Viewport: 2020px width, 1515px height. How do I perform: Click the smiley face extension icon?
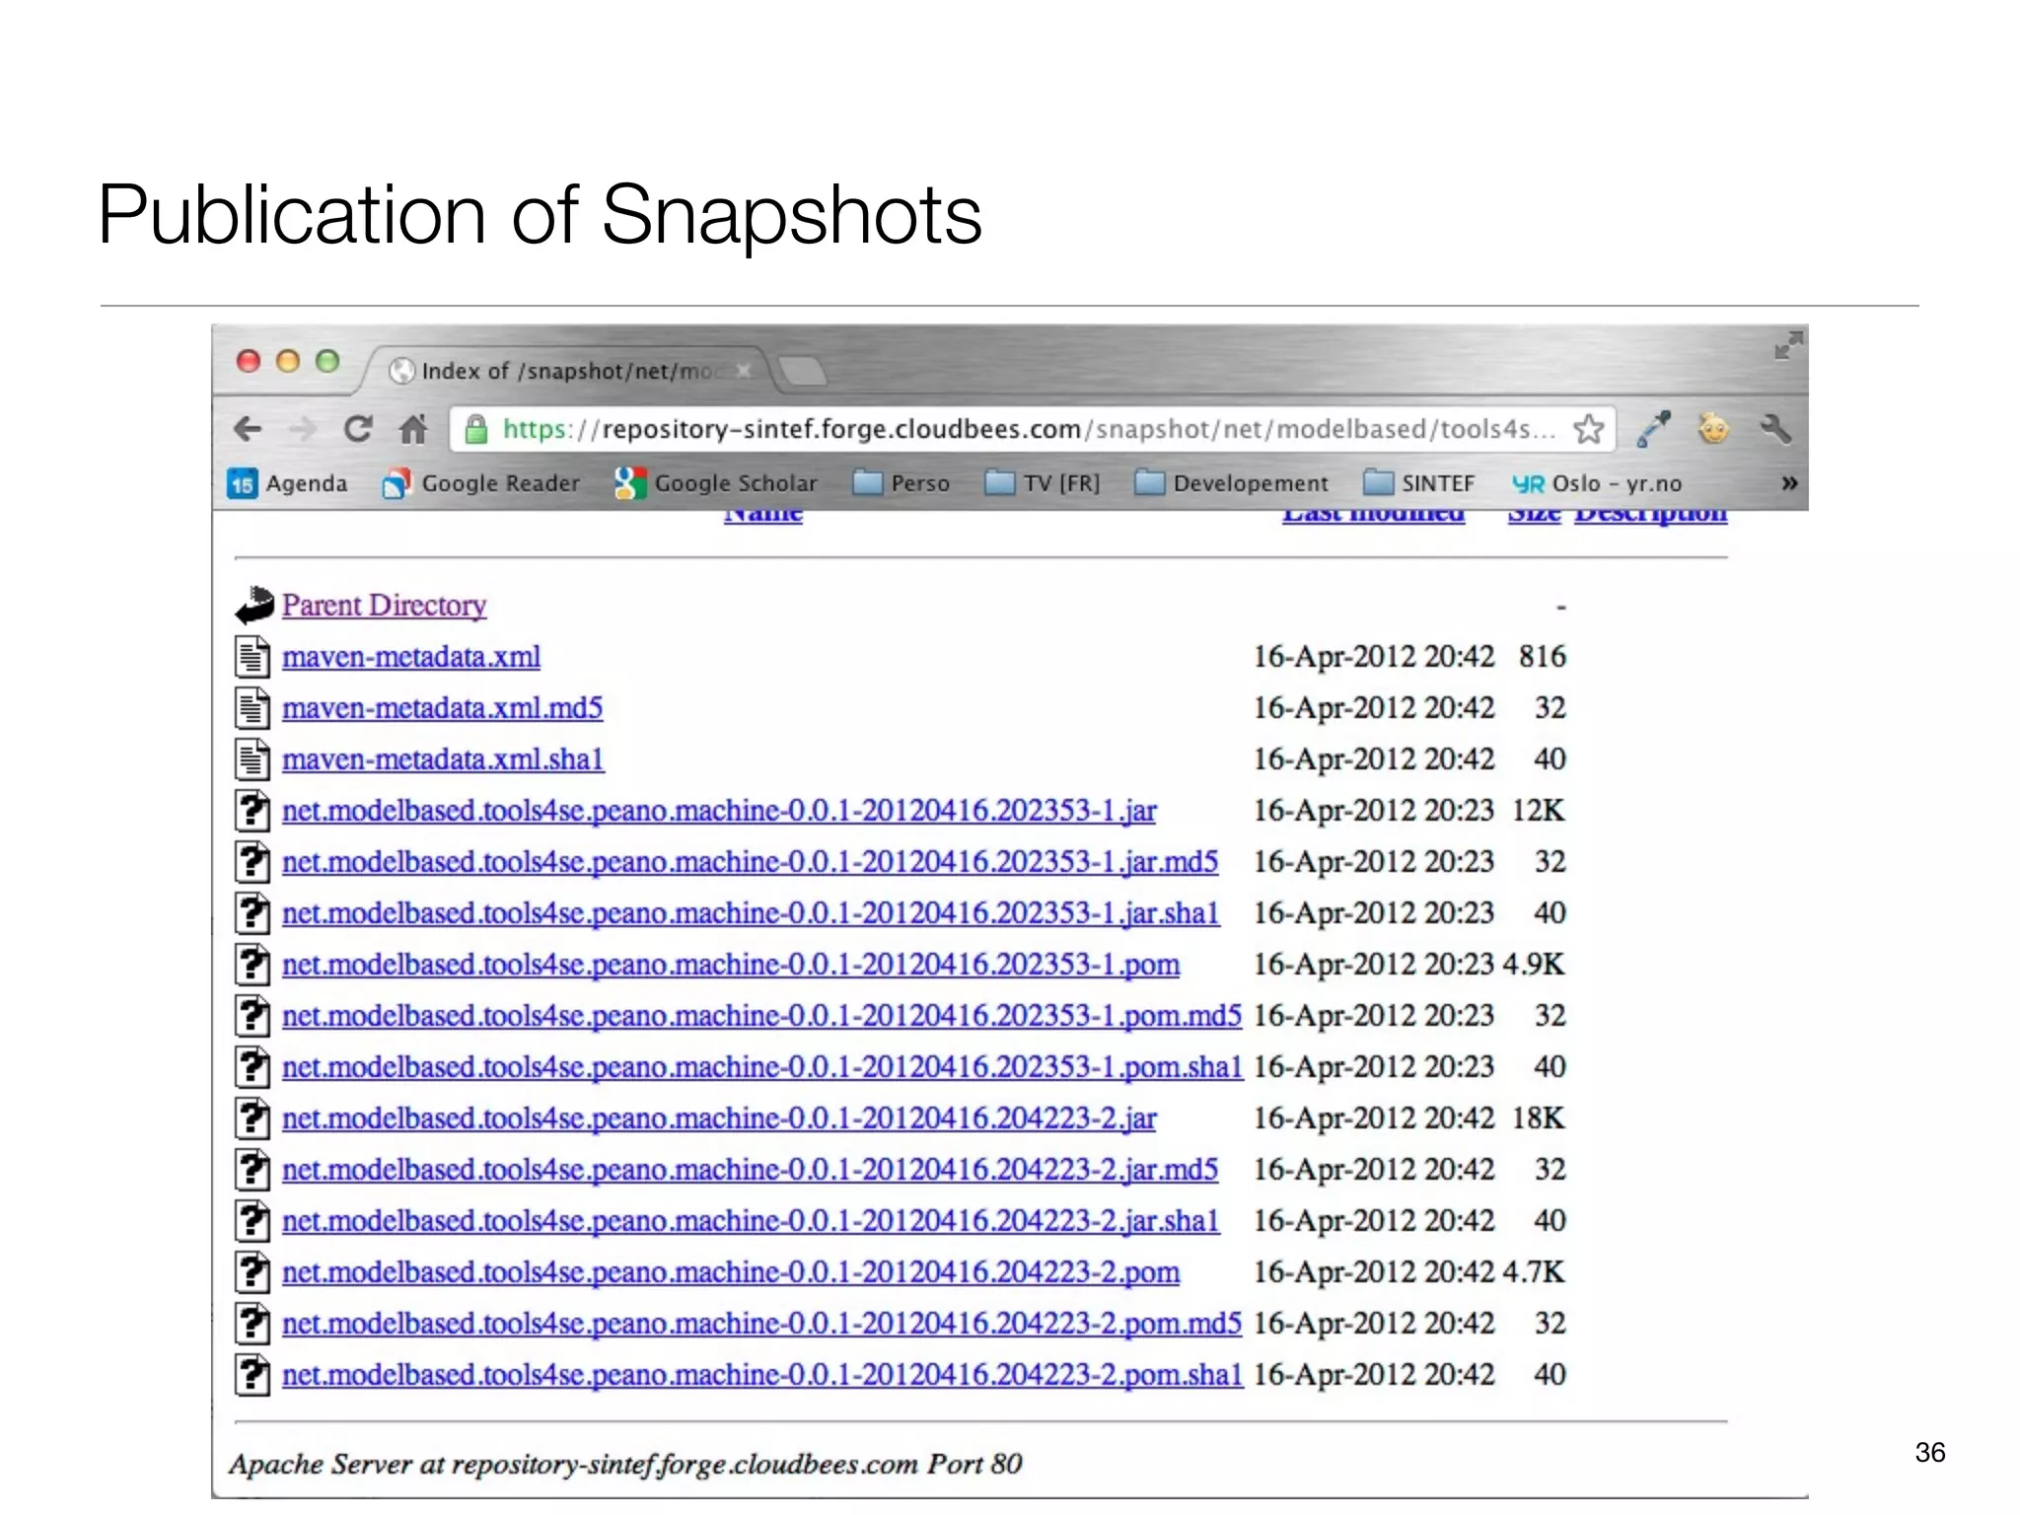(1714, 429)
